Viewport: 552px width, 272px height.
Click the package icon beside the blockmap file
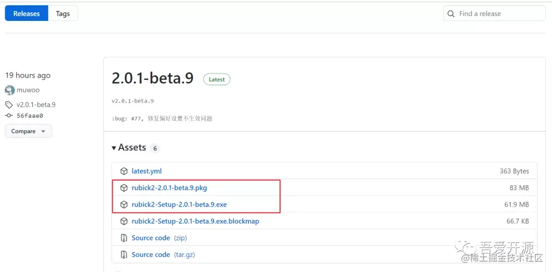[124, 221]
